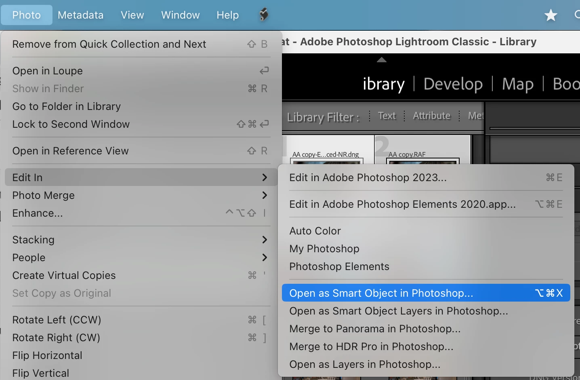Switch to the Library module
This screenshot has width=580, height=380.
(x=384, y=84)
